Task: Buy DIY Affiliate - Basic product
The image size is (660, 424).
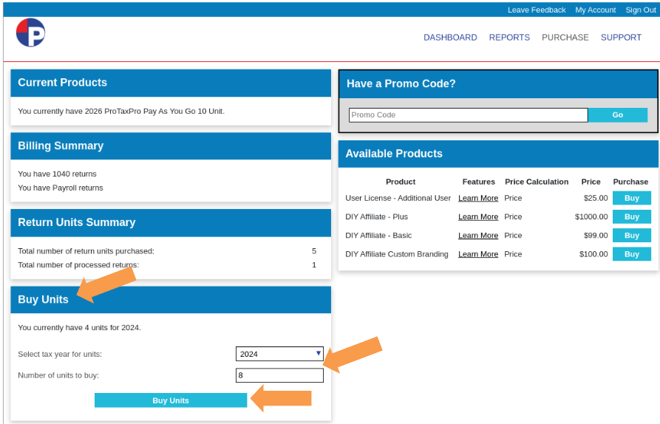Action: pyautogui.click(x=631, y=236)
